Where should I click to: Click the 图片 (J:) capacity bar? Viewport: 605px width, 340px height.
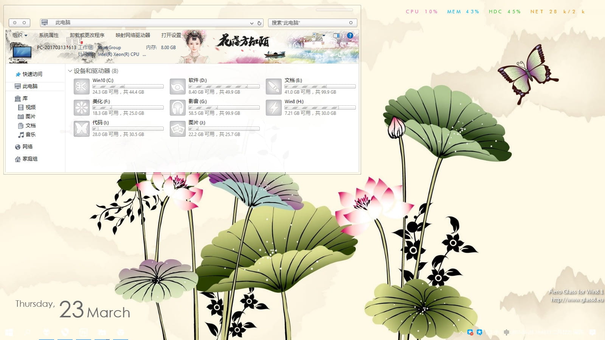(224, 129)
